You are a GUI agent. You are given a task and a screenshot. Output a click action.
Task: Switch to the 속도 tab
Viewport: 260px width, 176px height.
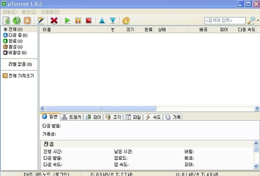(153, 117)
